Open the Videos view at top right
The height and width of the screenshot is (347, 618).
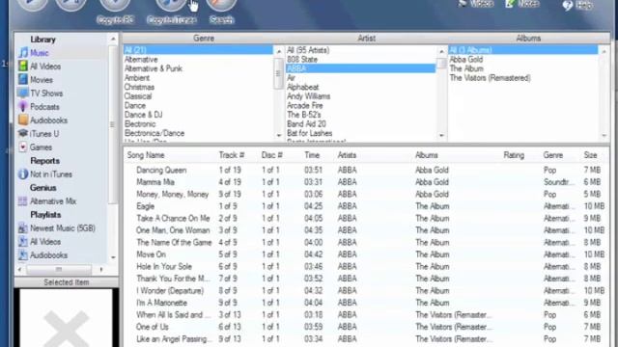pos(476,4)
